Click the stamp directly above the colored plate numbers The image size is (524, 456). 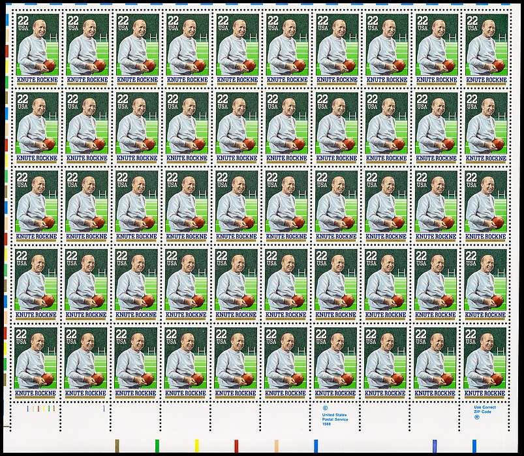[x=36, y=363]
